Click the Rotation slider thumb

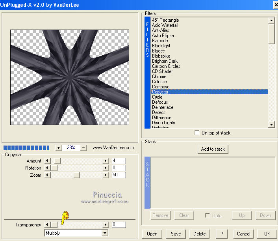[54, 168]
